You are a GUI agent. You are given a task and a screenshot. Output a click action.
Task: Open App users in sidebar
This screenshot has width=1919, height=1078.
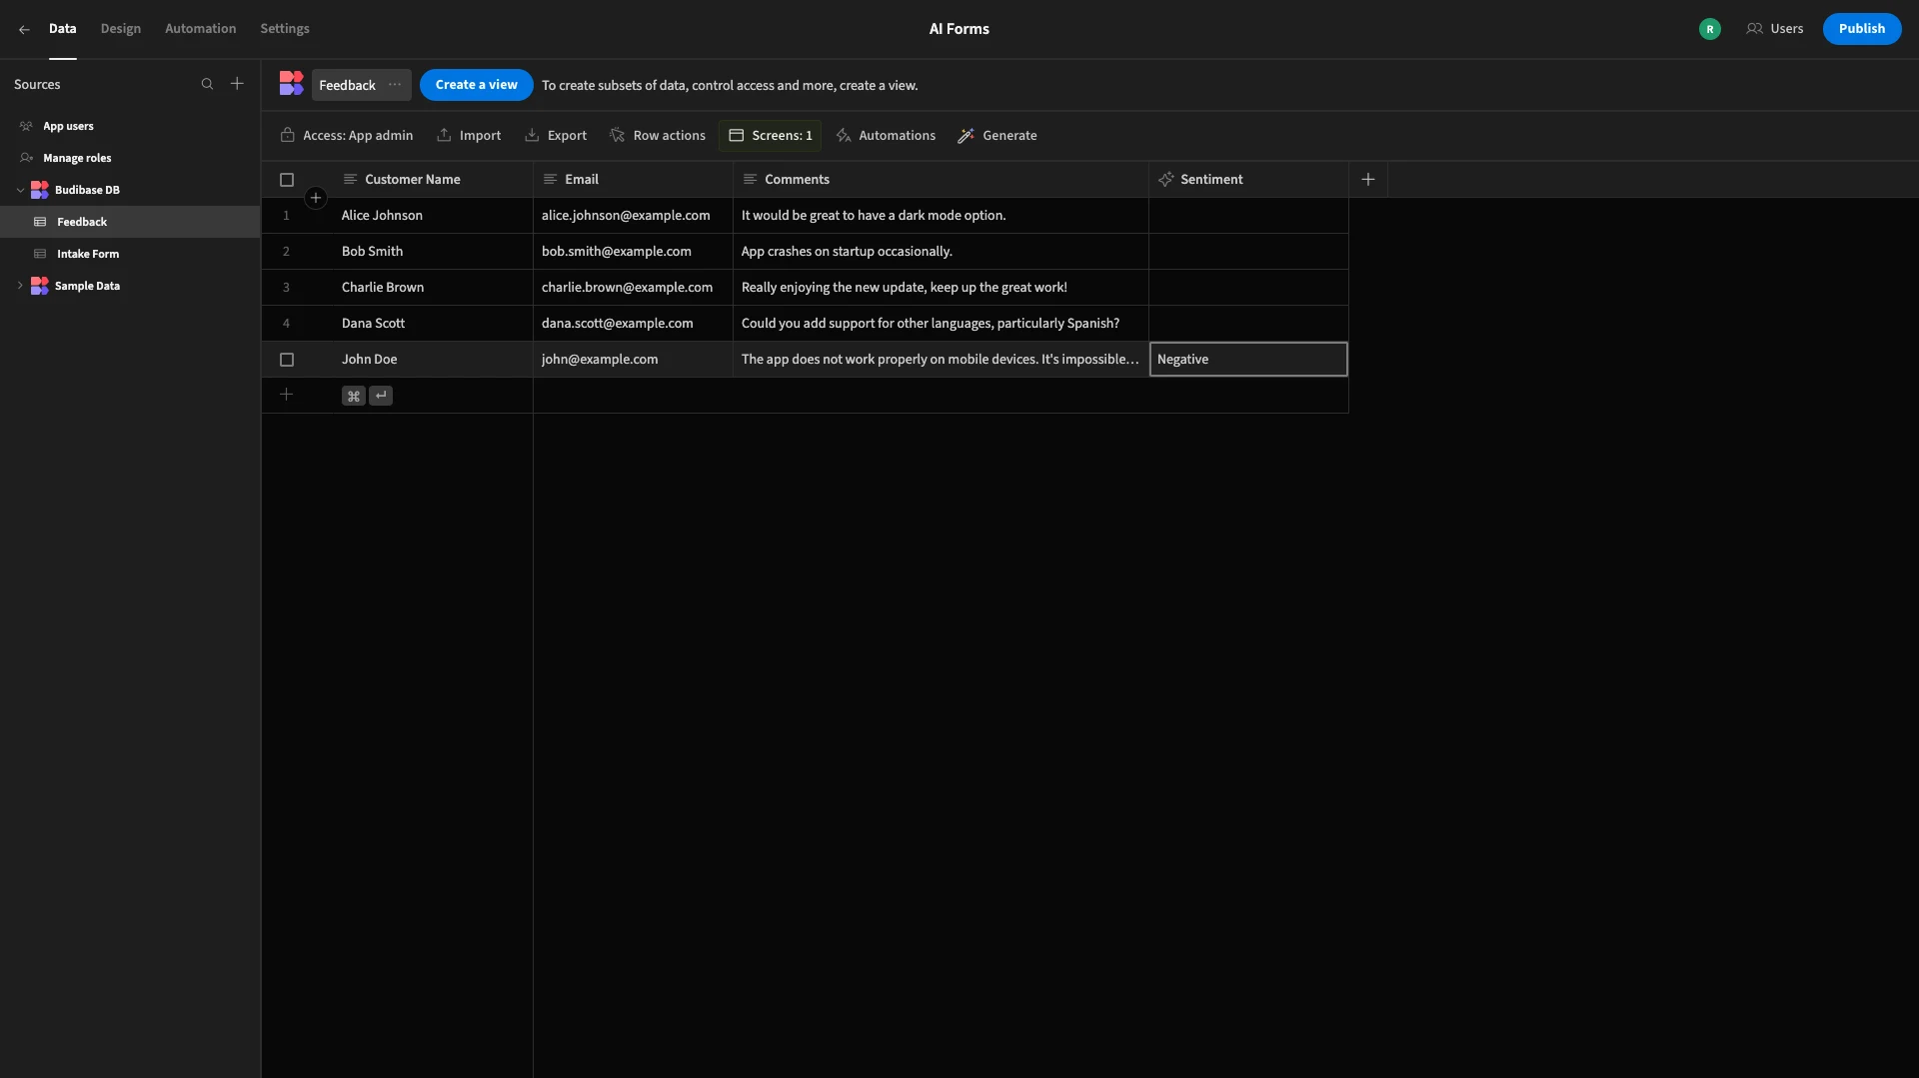(x=130, y=126)
